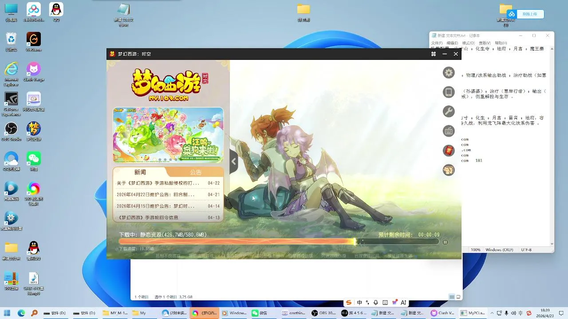Open 查看(V) menu in Notepad
The width and height of the screenshot is (568, 319).
click(485, 43)
